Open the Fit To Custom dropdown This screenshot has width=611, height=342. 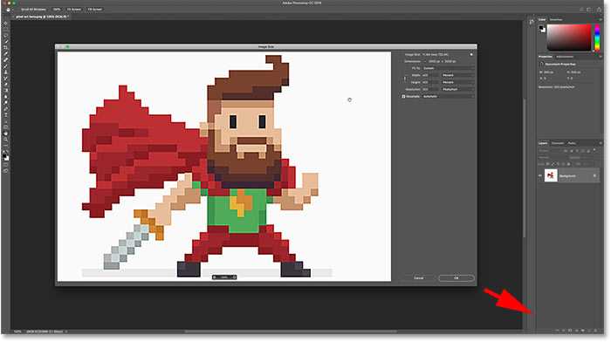[448, 68]
